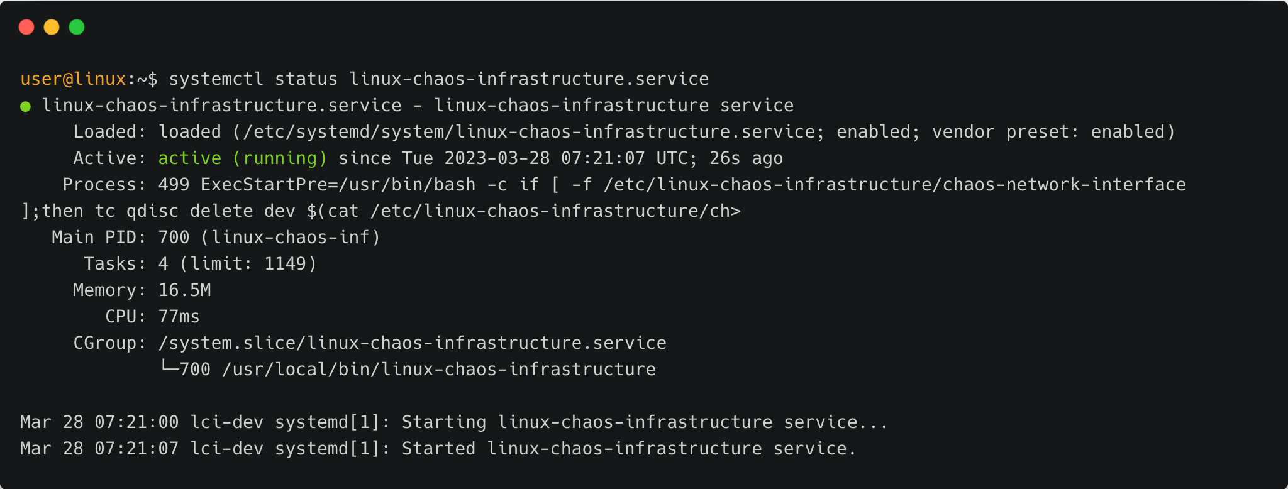Click the yellow minimize window button
This screenshot has width=1288, height=489.
52,27
